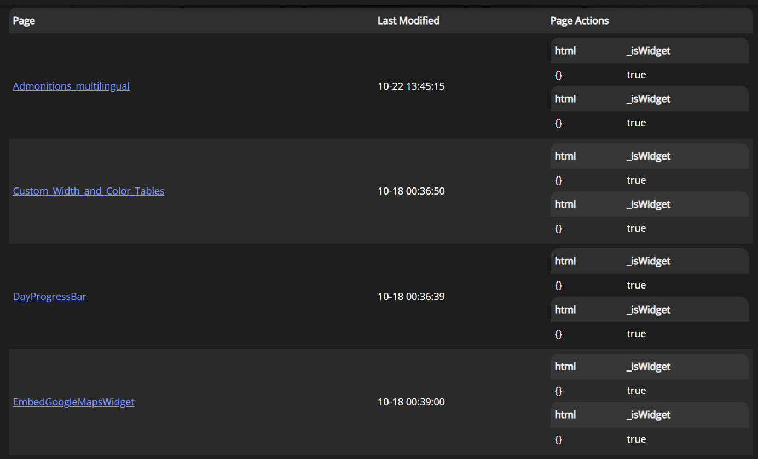Click second true value in Custom_Width_and_Color_Tables row
This screenshot has height=459, width=758.
click(637, 228)
